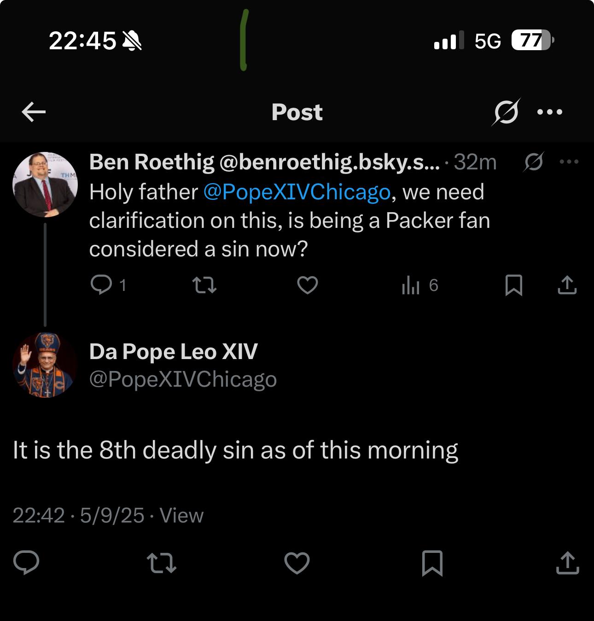Share Ben Roethig's post

tap(567, 285)
